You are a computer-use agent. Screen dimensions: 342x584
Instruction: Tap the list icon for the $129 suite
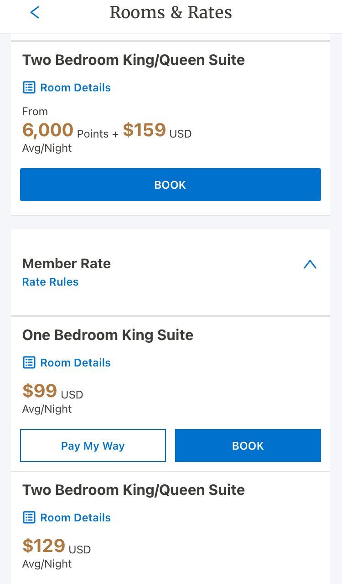29,517
